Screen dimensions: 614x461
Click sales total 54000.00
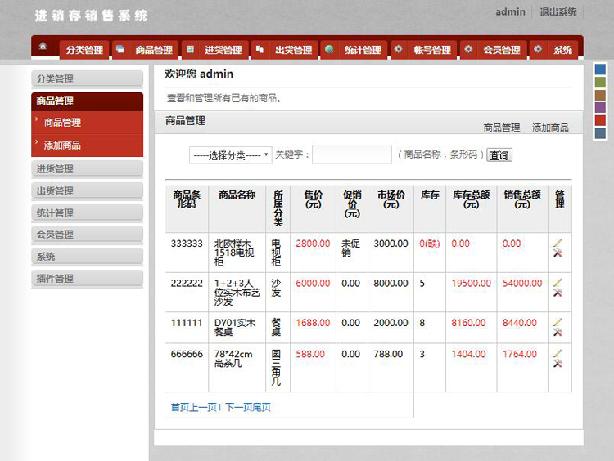click(522, 283)
